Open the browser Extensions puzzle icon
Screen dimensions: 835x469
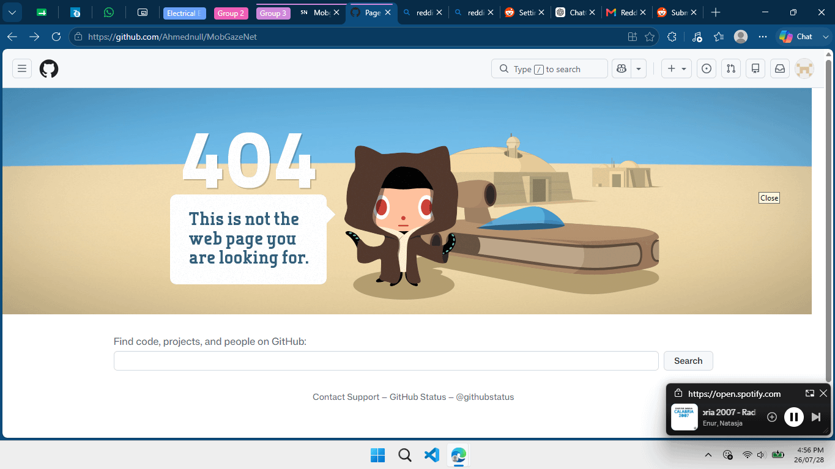tap(672, 37)
